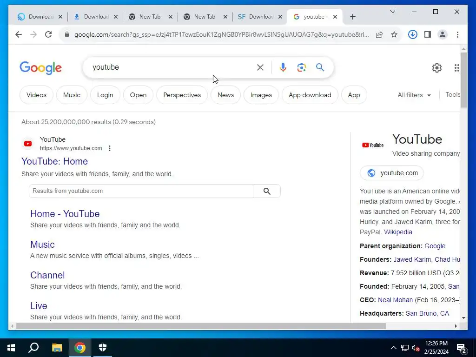Close the youtube search tab
Viewport: 476px width, 357px height.
click(335, 17)
